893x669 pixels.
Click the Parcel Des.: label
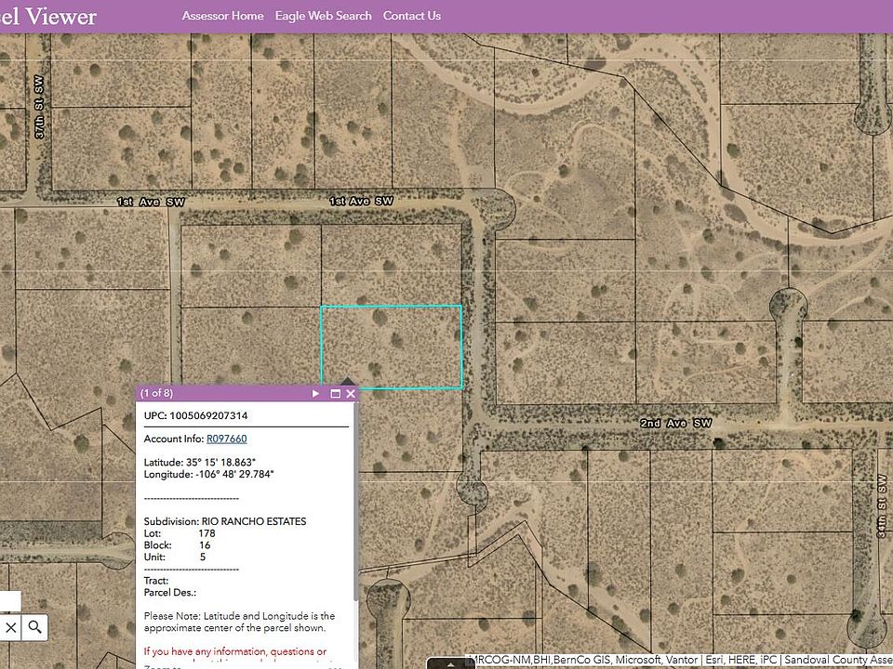[x=169, y=592]
